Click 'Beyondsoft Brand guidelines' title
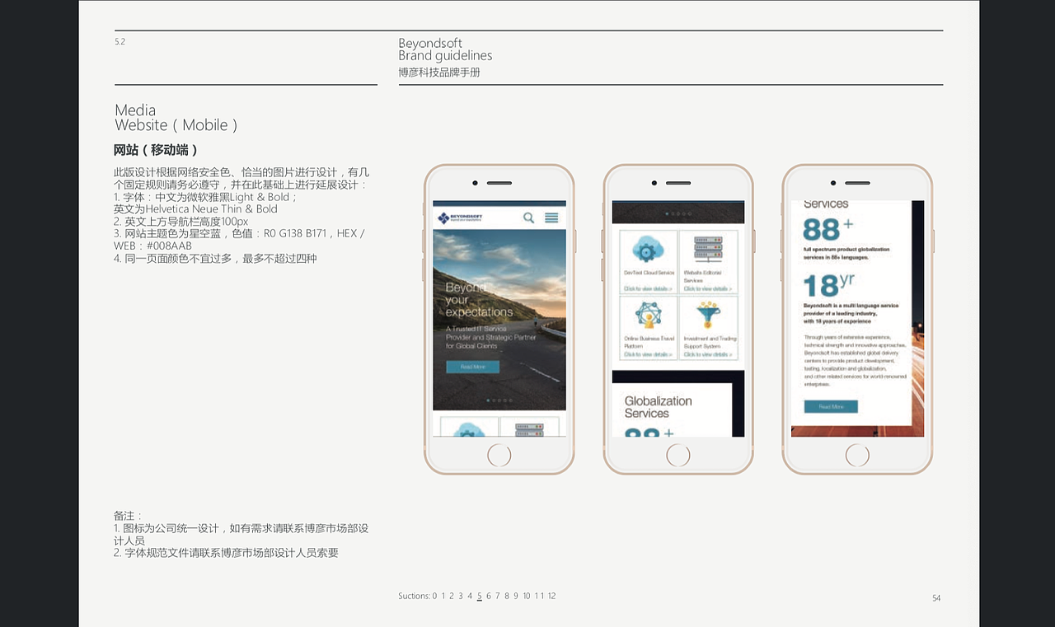 (445, 49)
